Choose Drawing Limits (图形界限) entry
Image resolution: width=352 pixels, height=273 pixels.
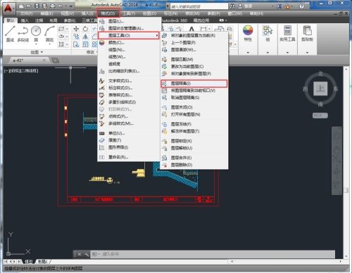tap(129, 147)
